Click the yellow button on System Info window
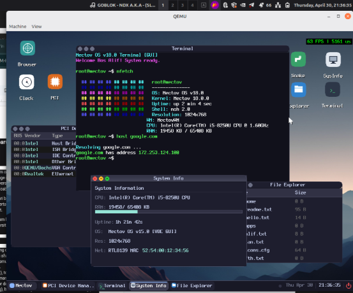Screen dimensions: 353x293 (101, 178)
